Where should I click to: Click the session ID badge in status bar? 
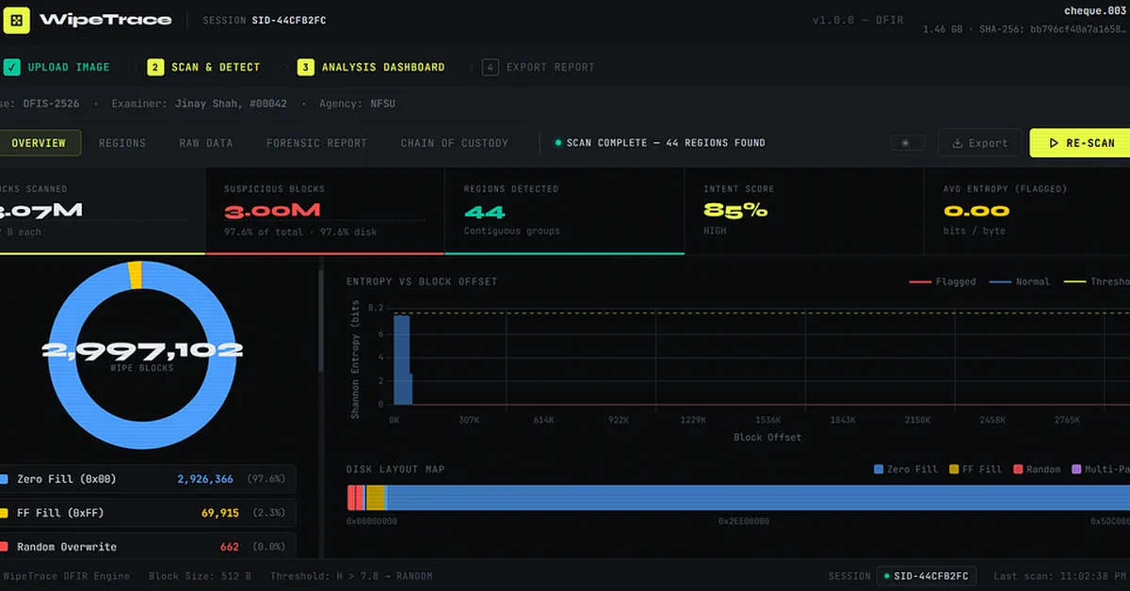click(x=928, y=576)
